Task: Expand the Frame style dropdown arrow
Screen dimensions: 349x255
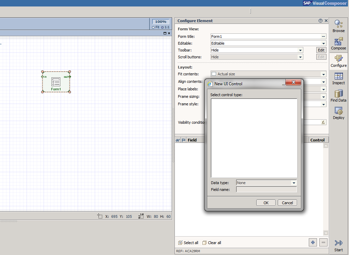Action: point(323,104)
